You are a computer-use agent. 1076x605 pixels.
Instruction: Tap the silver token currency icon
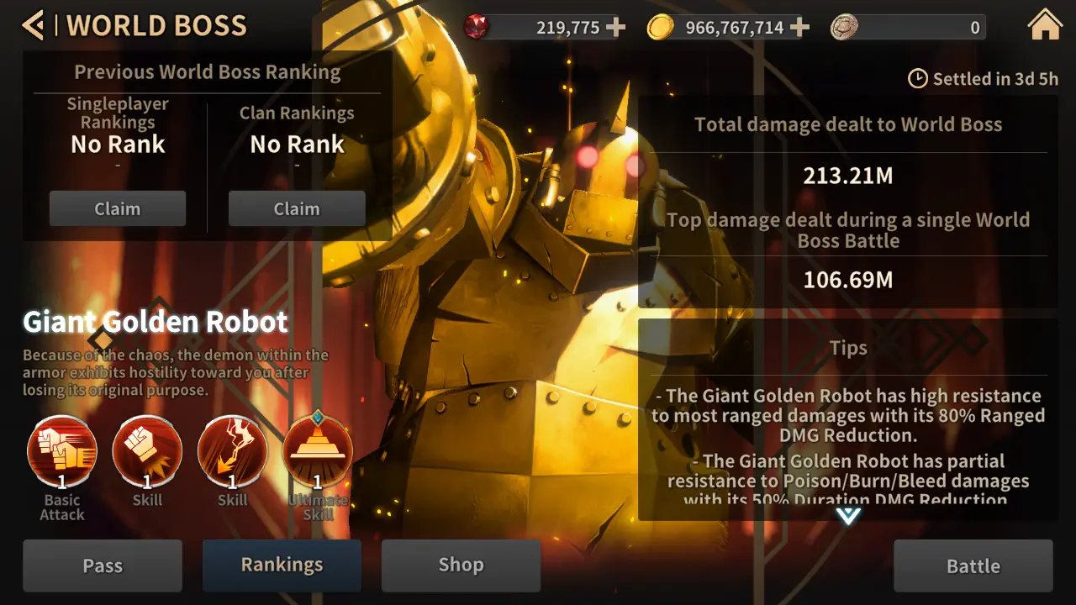[x=844, y=28]
